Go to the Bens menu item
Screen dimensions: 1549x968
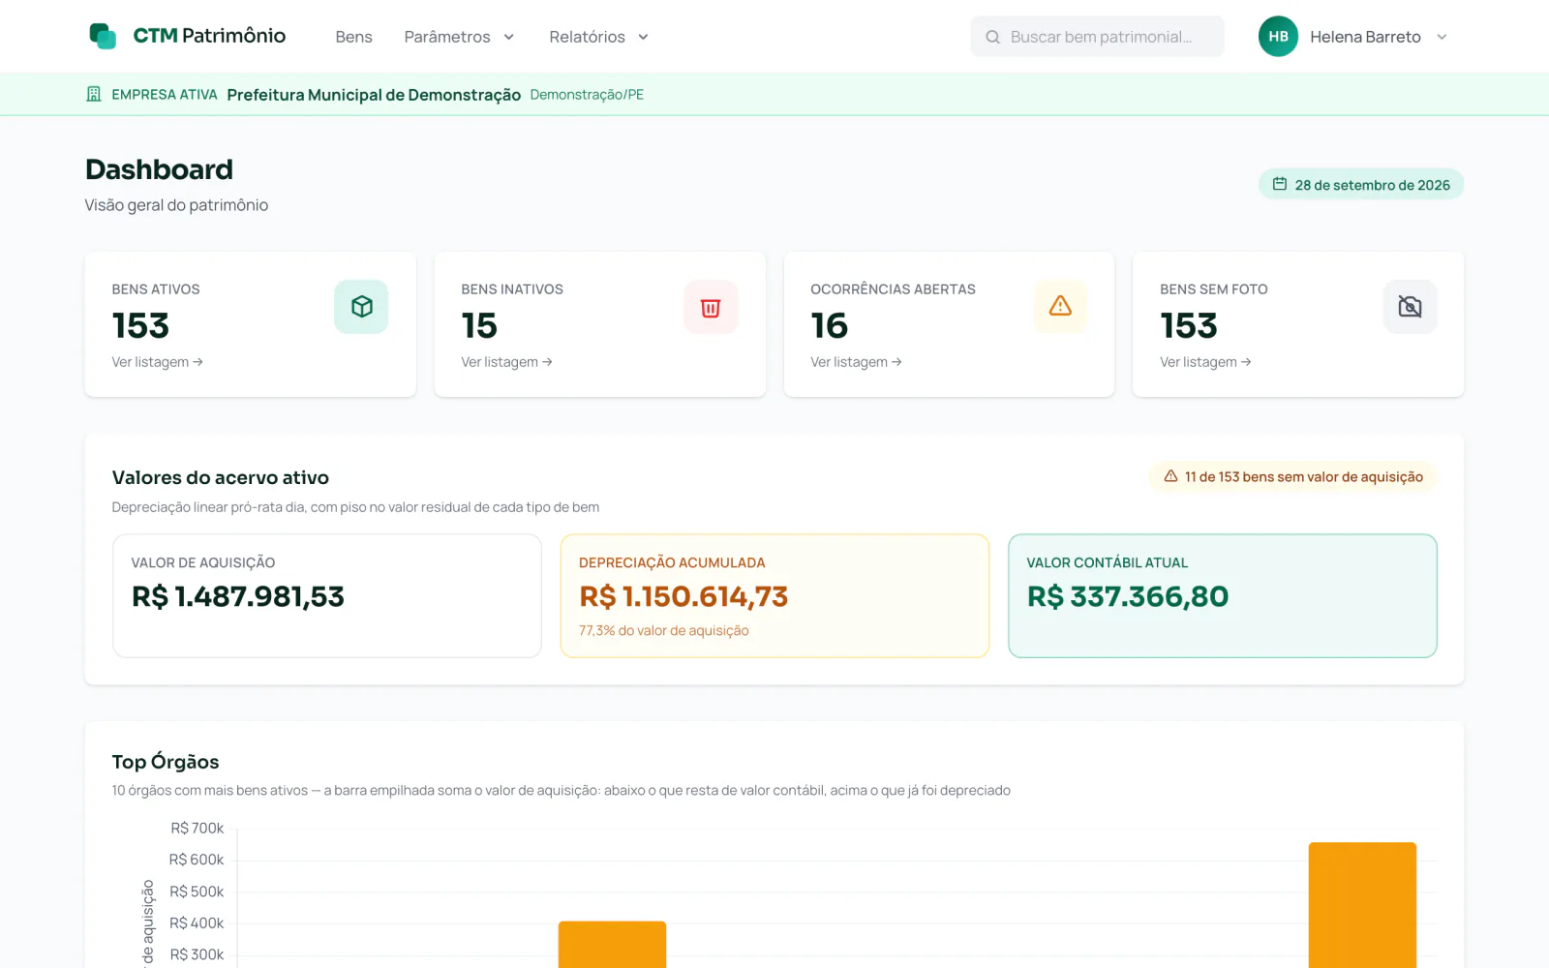point(353,37)
